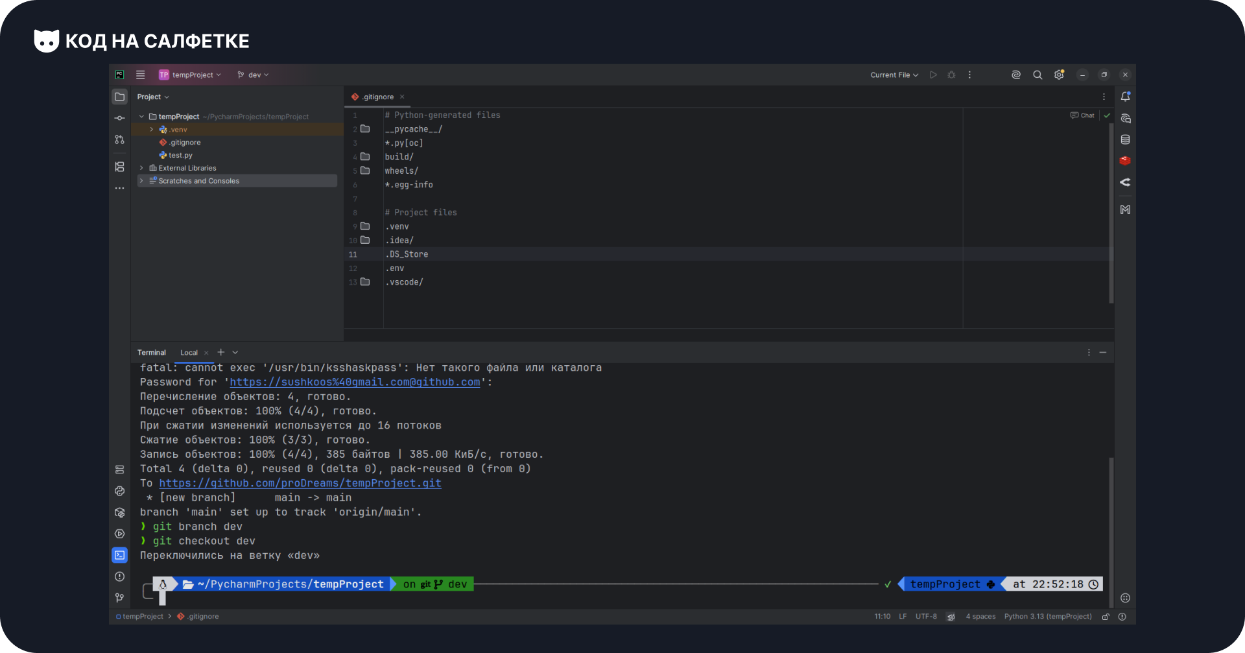Open the Python Console tool window
The height and width of the screenshot is (653, 1245).
(x=119, y=491)
